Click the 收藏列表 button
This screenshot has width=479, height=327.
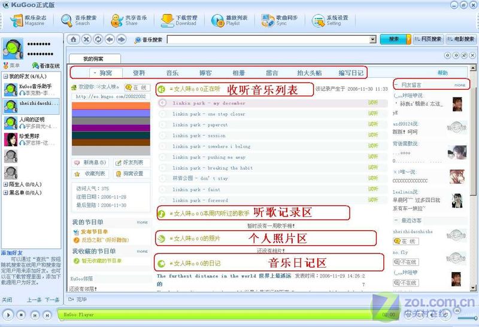pos(91,173)
